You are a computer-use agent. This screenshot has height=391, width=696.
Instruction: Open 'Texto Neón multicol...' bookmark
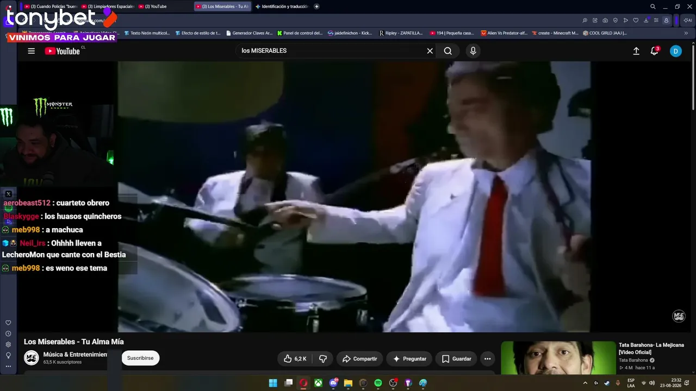147,33
